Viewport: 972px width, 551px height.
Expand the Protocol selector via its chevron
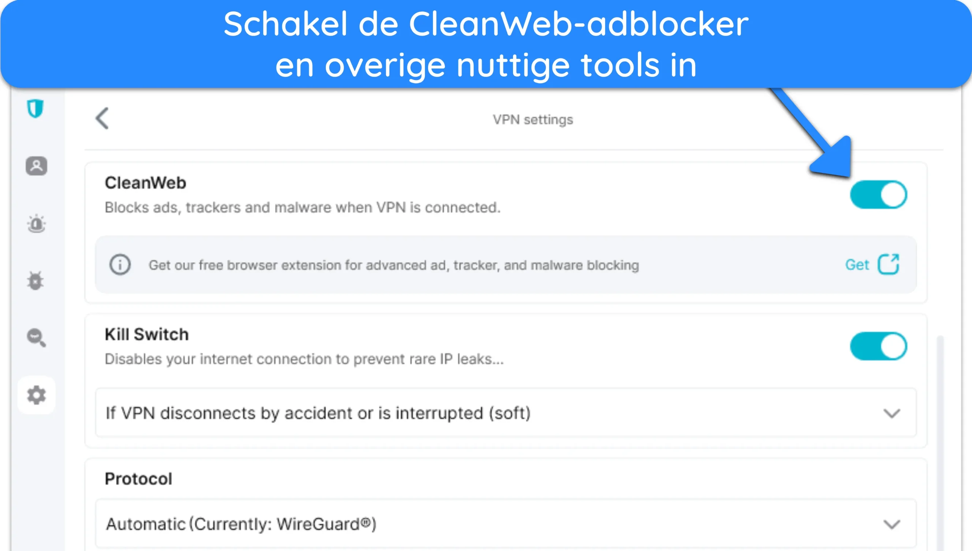tap(893, 525)
